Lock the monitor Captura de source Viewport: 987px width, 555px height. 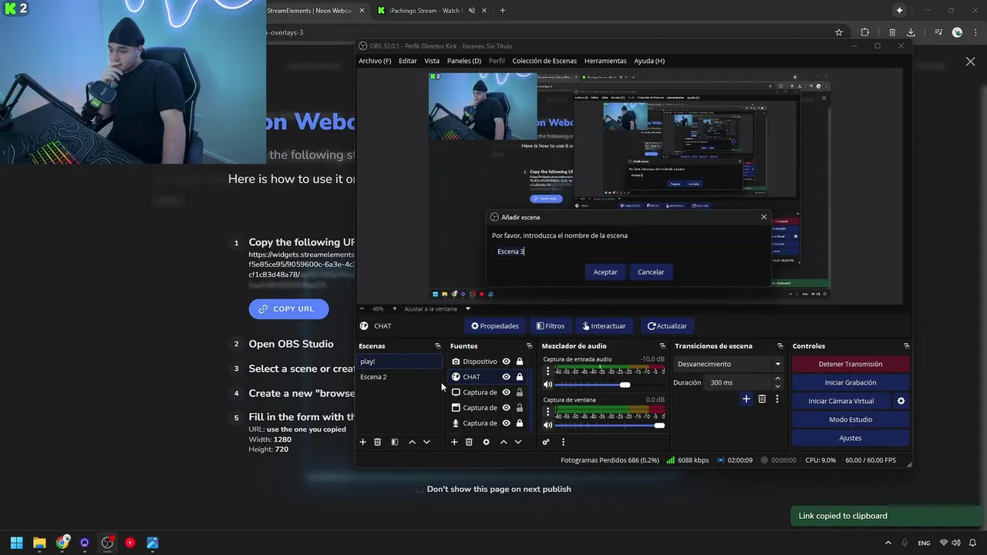point(520,392)
